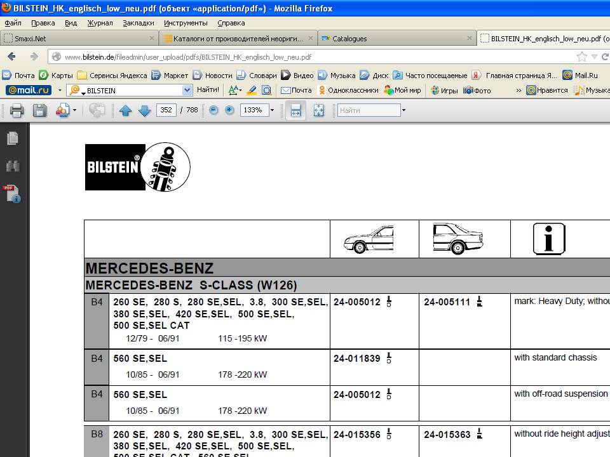Click the Нравится button on the Mail.ru toolbar
The height and width of the screenshot is (457, 610).
click(547, 90)
